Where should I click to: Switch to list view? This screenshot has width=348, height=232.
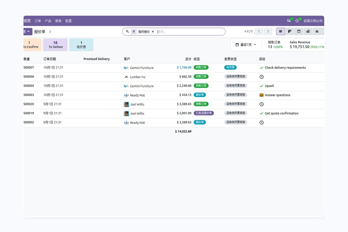(280, 31)
